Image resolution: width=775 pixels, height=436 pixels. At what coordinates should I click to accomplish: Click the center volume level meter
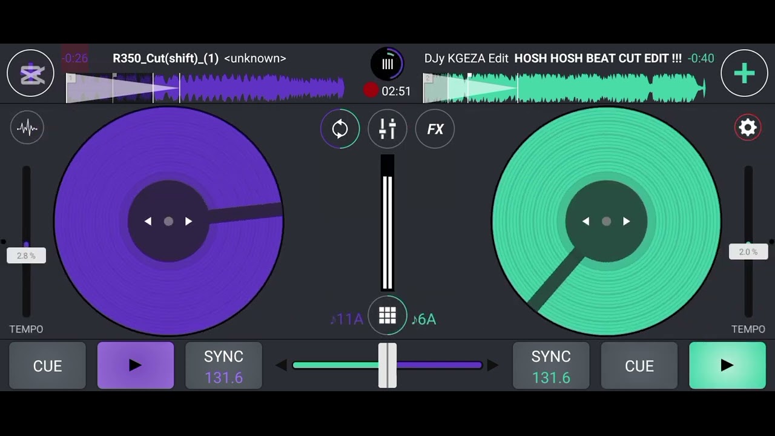click(x=387, y=223)
